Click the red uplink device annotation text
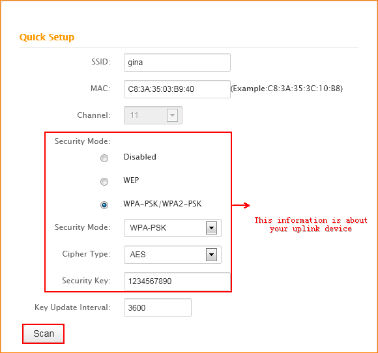This screenshot has width=378, height=353. [x=311, y=224]
